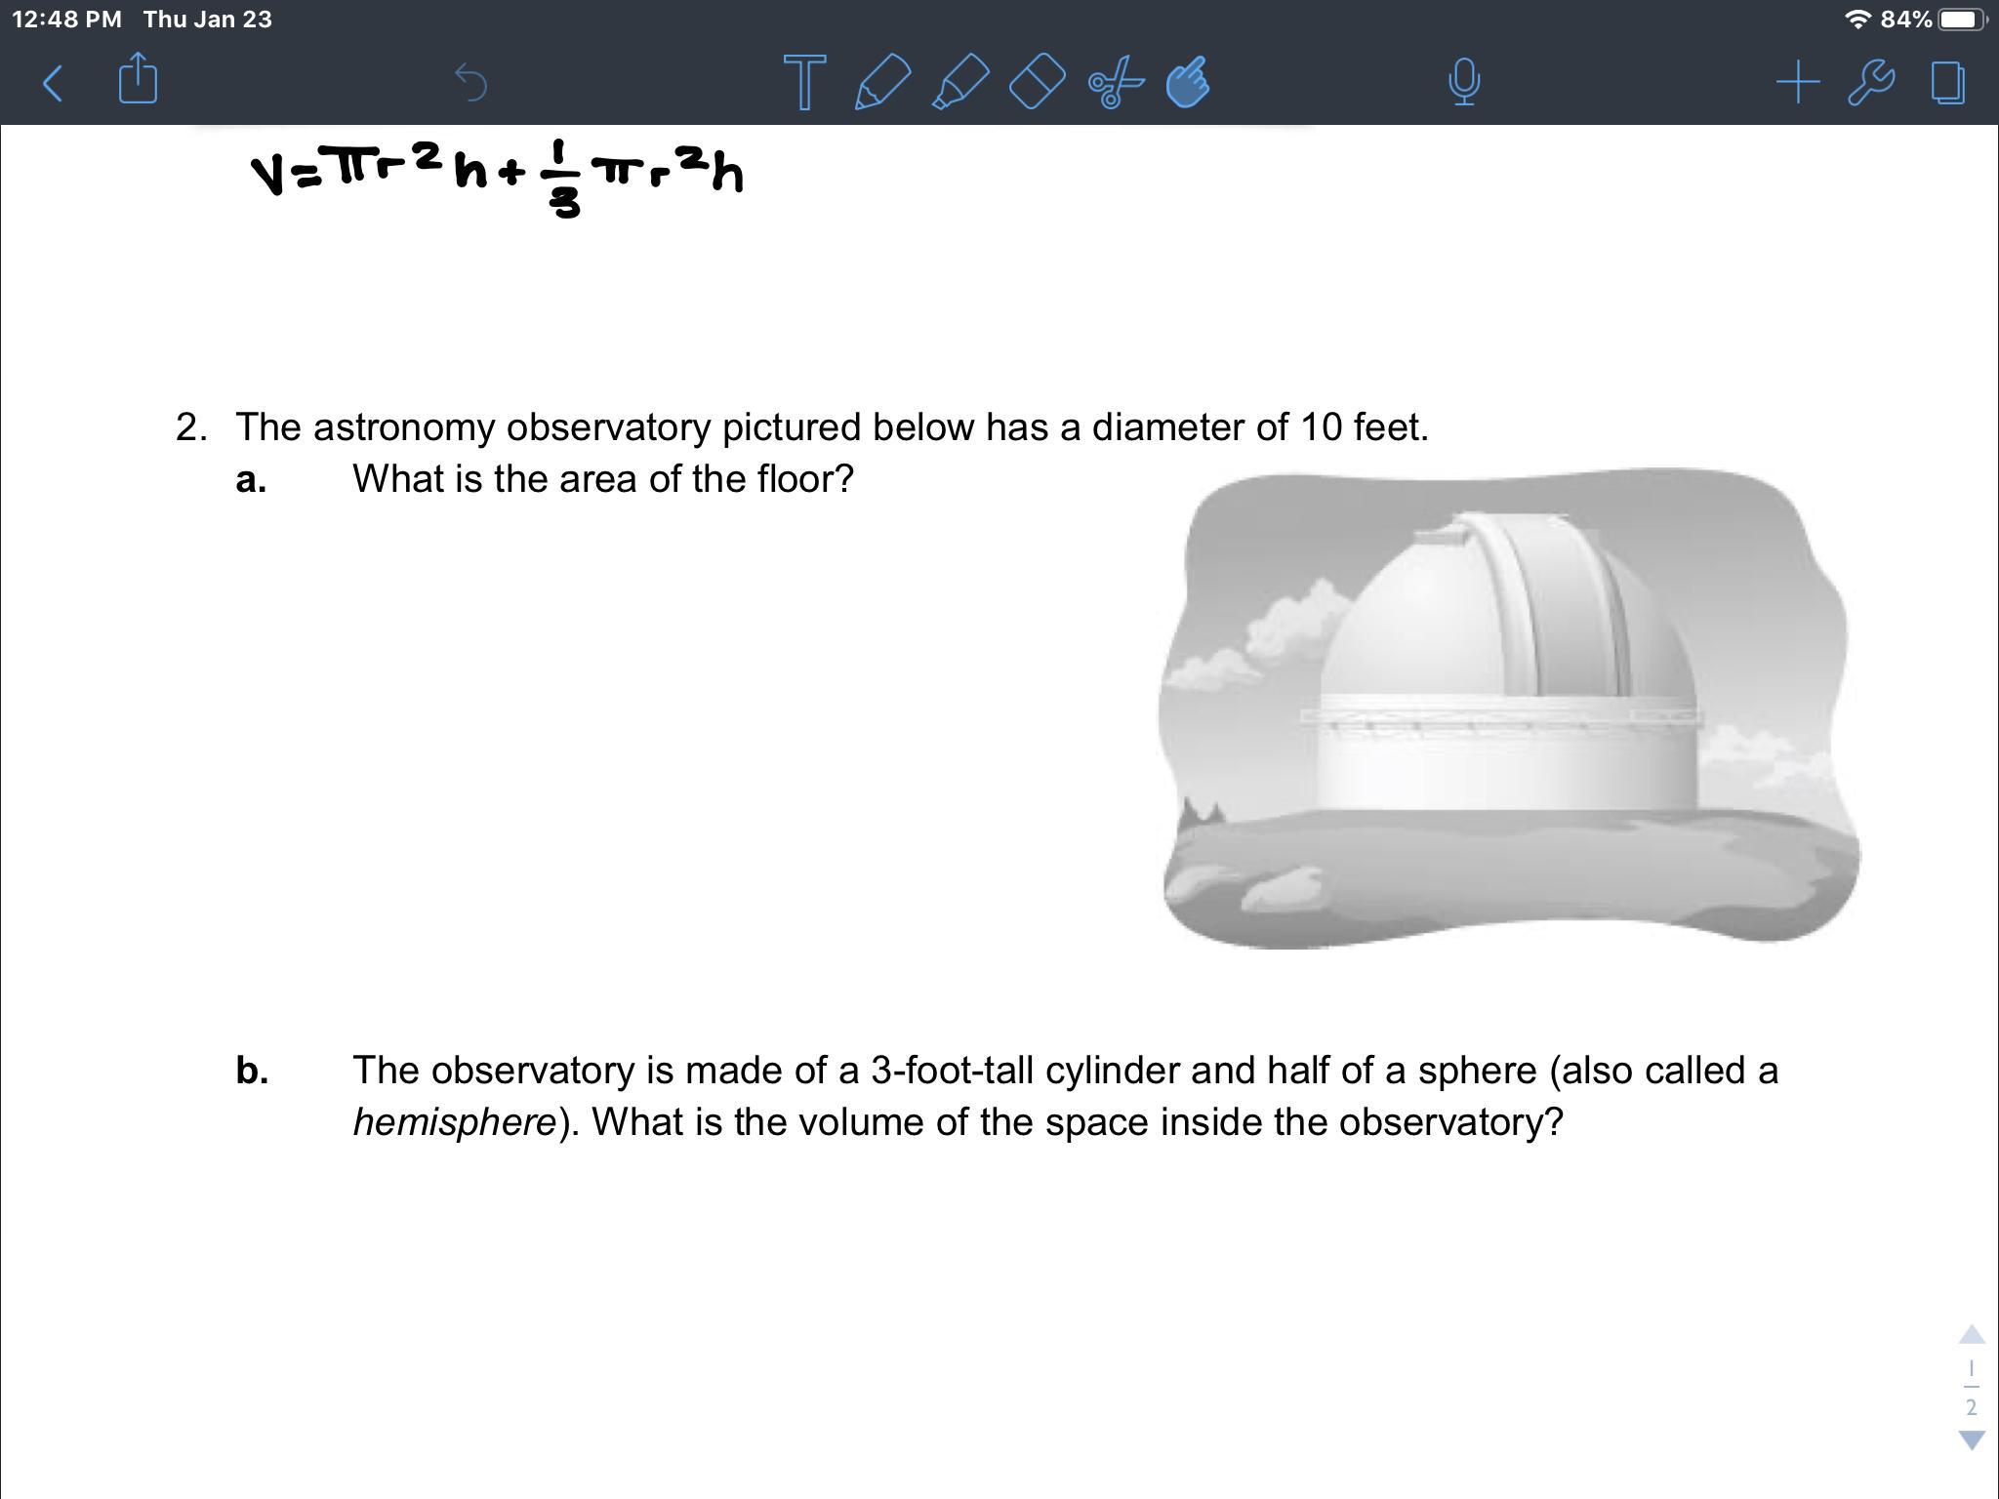Tap the back chevron to exit note

(x=54, y=83)
